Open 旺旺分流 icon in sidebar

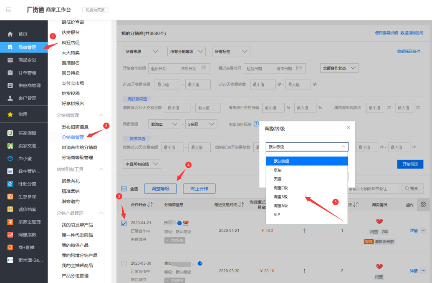tap(10, 184)
